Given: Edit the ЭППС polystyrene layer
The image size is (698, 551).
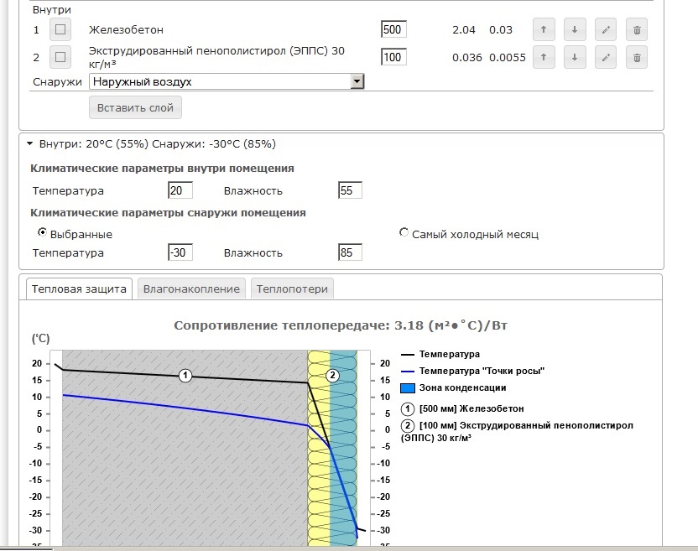Looking at the screenshot, I should coord(606,58).
